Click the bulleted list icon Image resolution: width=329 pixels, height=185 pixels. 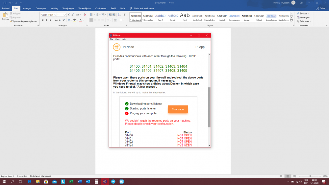click(91, 15)
